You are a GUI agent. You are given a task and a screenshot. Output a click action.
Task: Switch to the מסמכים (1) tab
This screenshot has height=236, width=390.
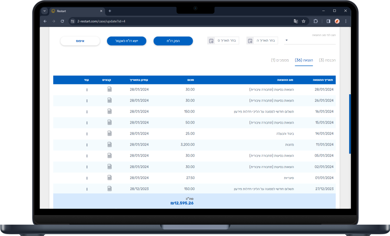pyautogui.click(x=280, y=60)
